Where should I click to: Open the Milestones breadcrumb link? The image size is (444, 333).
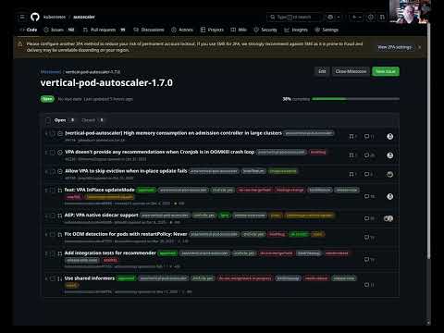tap(51, 72)
